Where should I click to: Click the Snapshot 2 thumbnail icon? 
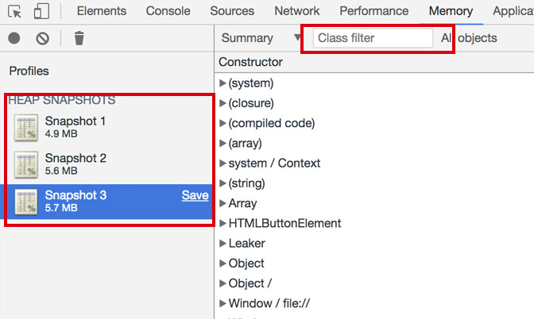(x=27, y=163)
